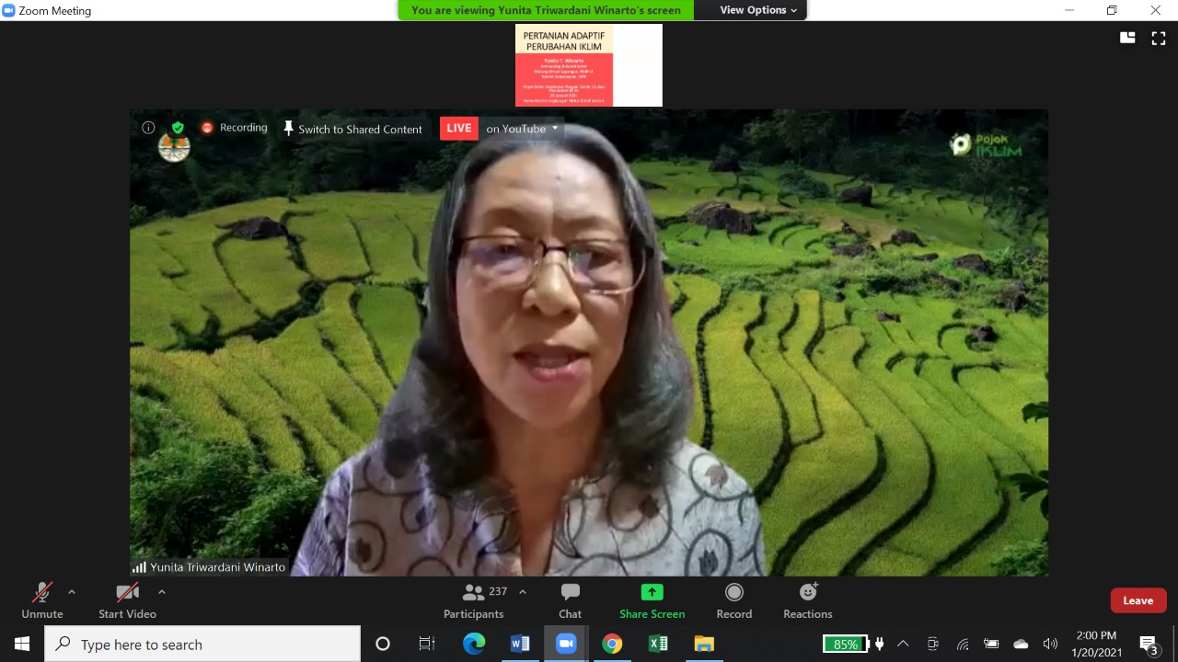The image size is (1178, 662).
Task: Expand the Participants options arrow
Action: tap(523, 592)
